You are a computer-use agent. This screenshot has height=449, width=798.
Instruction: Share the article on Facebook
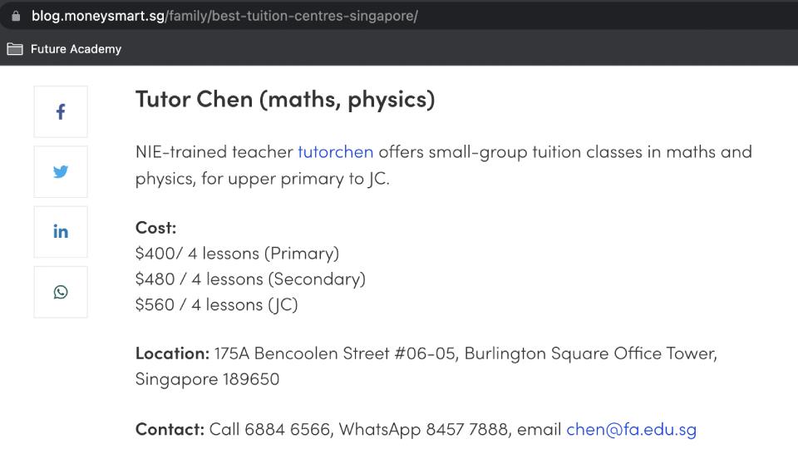(61, 112)
